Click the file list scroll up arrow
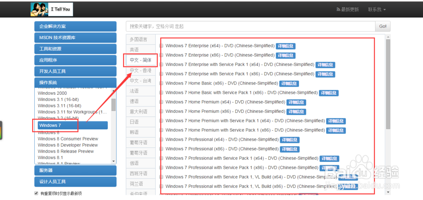The width and height of the screenshot is (423, 200). (388, 37)
